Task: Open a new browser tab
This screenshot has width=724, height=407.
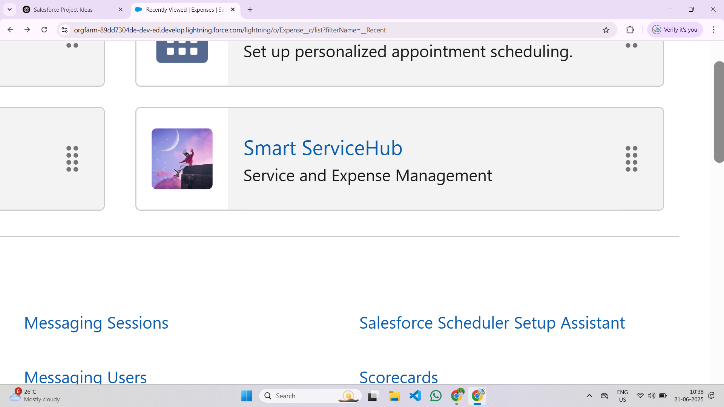Action: coord(250,10)
